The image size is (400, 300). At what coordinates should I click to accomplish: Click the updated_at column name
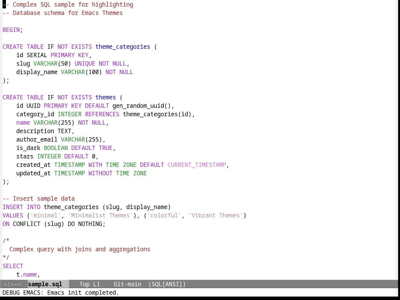click(33, 173)
